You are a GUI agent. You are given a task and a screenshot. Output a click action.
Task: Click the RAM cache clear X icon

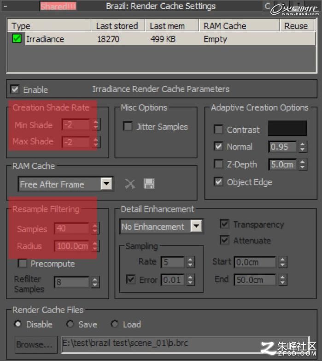130,184
